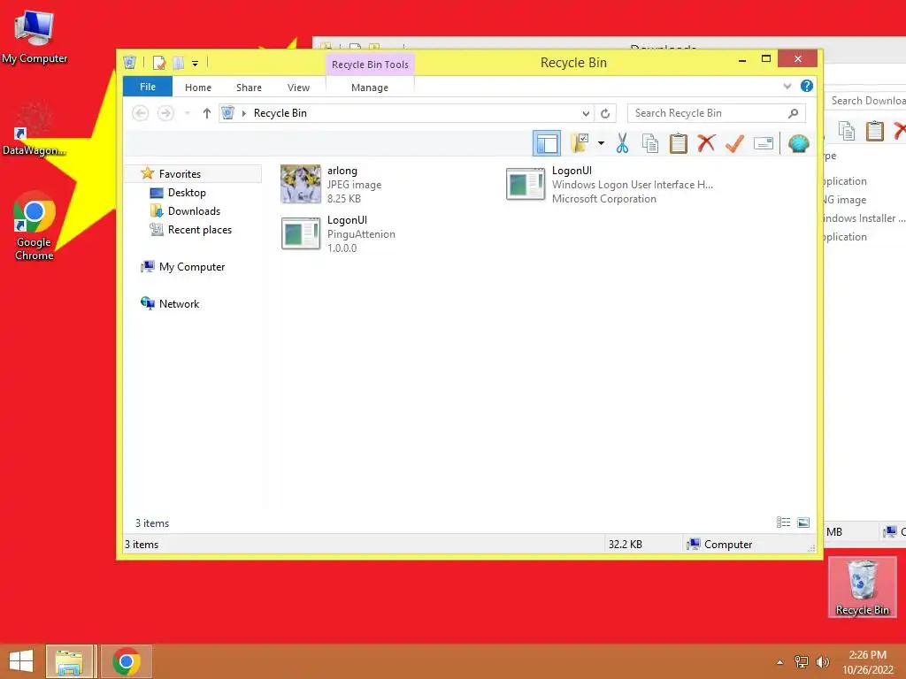Screen dimensions: 906x679
Task: Click the volume speaker tray icon
Action: pyautogui.click(x=822, y=662)
